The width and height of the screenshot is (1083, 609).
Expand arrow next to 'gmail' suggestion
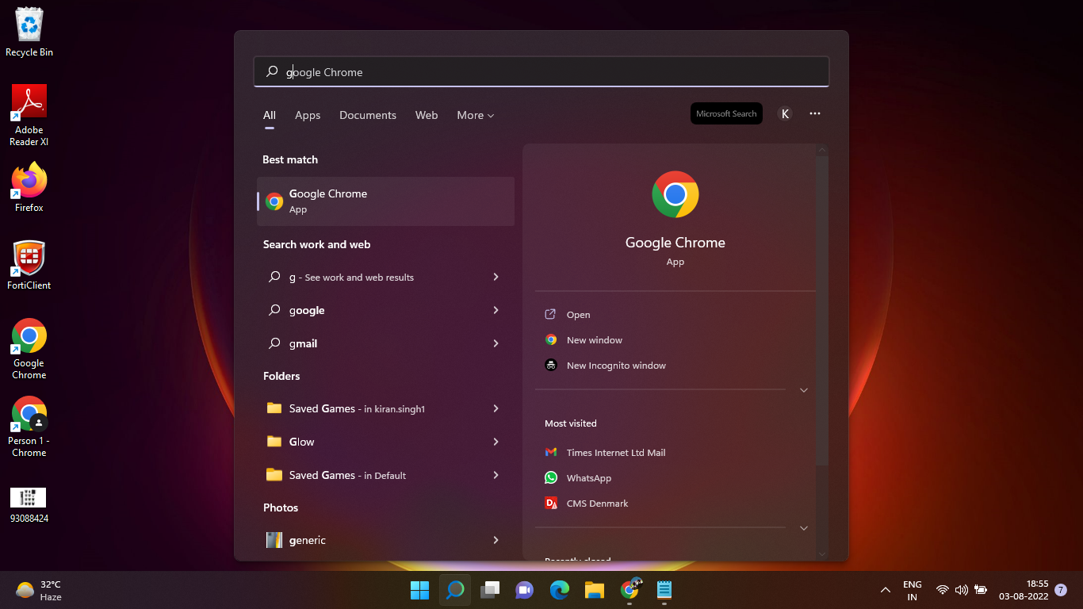pyautogui.click(x=496, y=343)
